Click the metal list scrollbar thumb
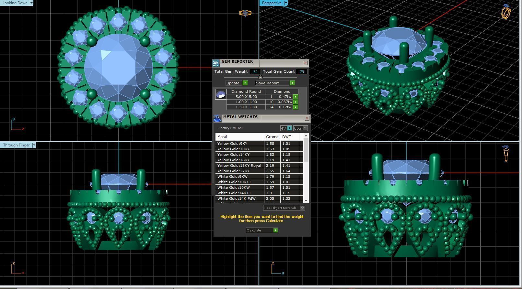 306,150
